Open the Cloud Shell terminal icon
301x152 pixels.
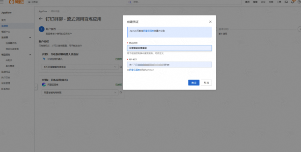pos(286,2)
